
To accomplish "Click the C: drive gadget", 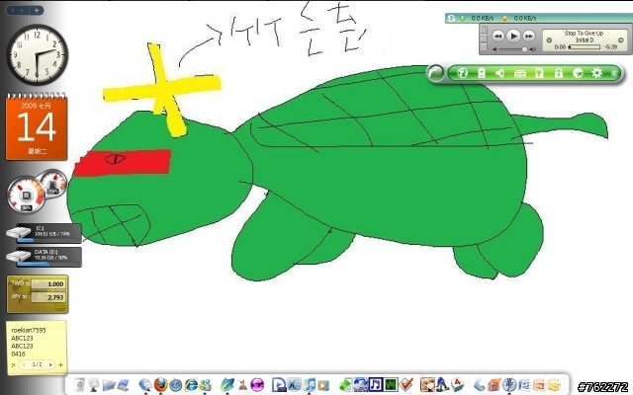I will tap(44, 233).
